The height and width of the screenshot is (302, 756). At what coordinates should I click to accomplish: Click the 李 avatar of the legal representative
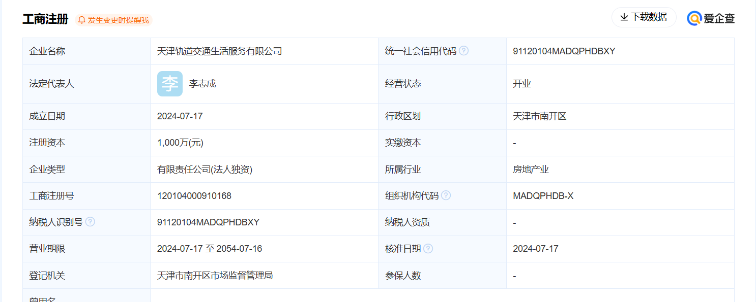pos(169,83)
